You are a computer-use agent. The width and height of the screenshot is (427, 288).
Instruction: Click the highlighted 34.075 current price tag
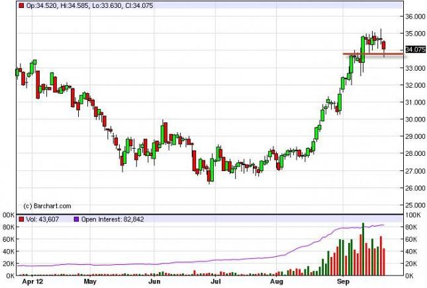[x=415, y=50]
